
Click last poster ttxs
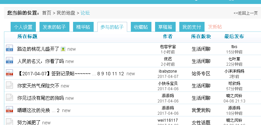click(x=234, y=47)
